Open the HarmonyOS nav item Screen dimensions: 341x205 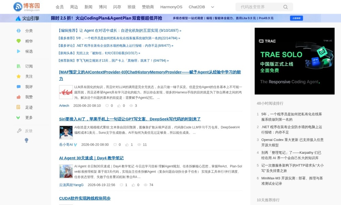[172, 7]
